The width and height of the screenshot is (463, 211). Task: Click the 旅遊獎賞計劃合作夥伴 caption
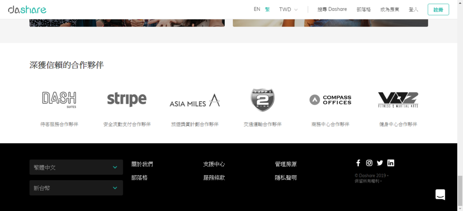click(x=194, y=124)
